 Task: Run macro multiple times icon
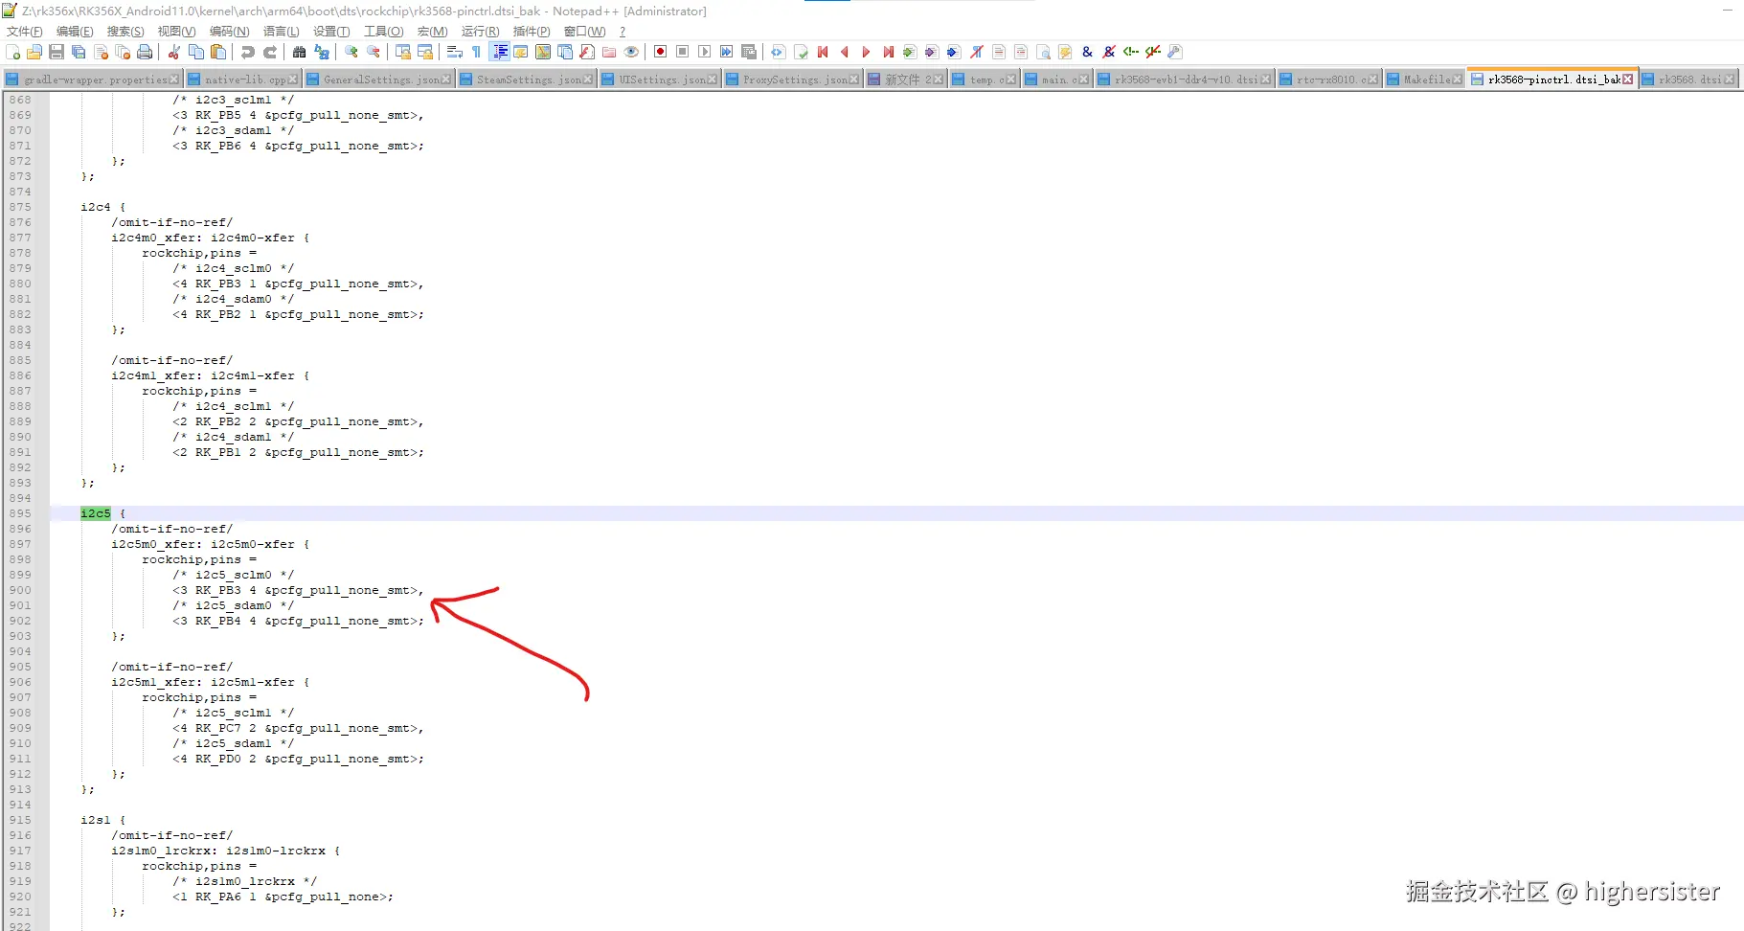pyautogui.click(x=727, y=52)
